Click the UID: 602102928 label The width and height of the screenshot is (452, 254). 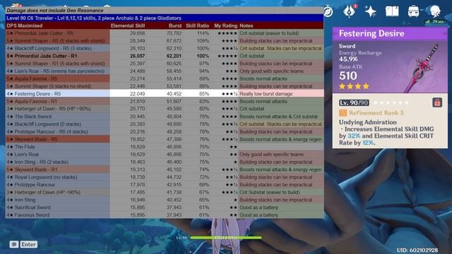click(417, 250)
